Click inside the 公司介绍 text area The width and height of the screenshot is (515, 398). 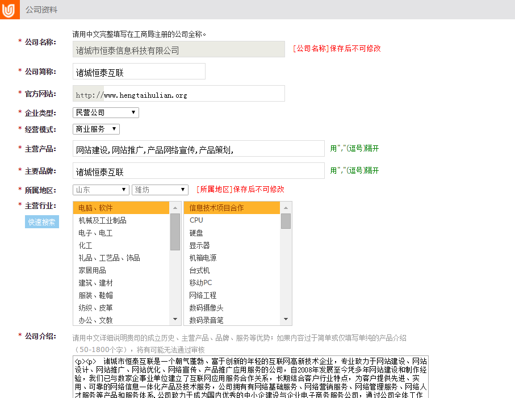(x=250, y=378)
